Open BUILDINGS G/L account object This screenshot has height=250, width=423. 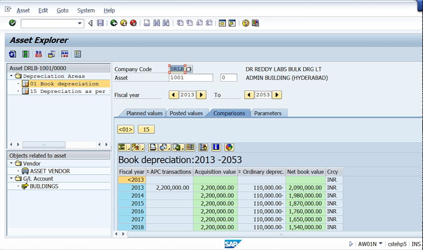pyautogui.click(x=44, y=186)
